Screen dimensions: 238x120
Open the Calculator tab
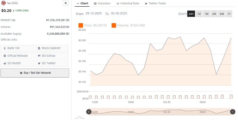tap(102, 3)
